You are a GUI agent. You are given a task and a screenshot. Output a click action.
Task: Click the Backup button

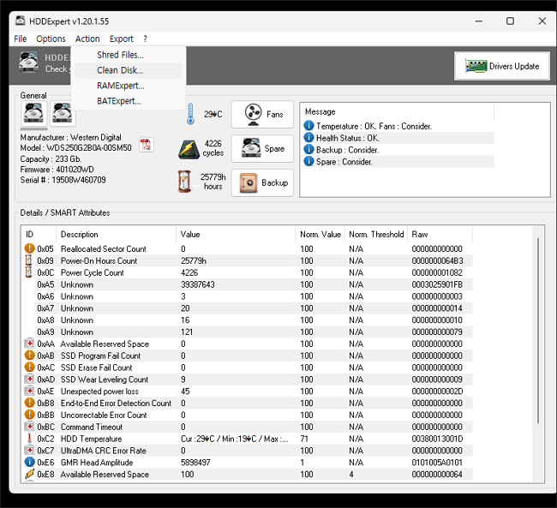262,182
